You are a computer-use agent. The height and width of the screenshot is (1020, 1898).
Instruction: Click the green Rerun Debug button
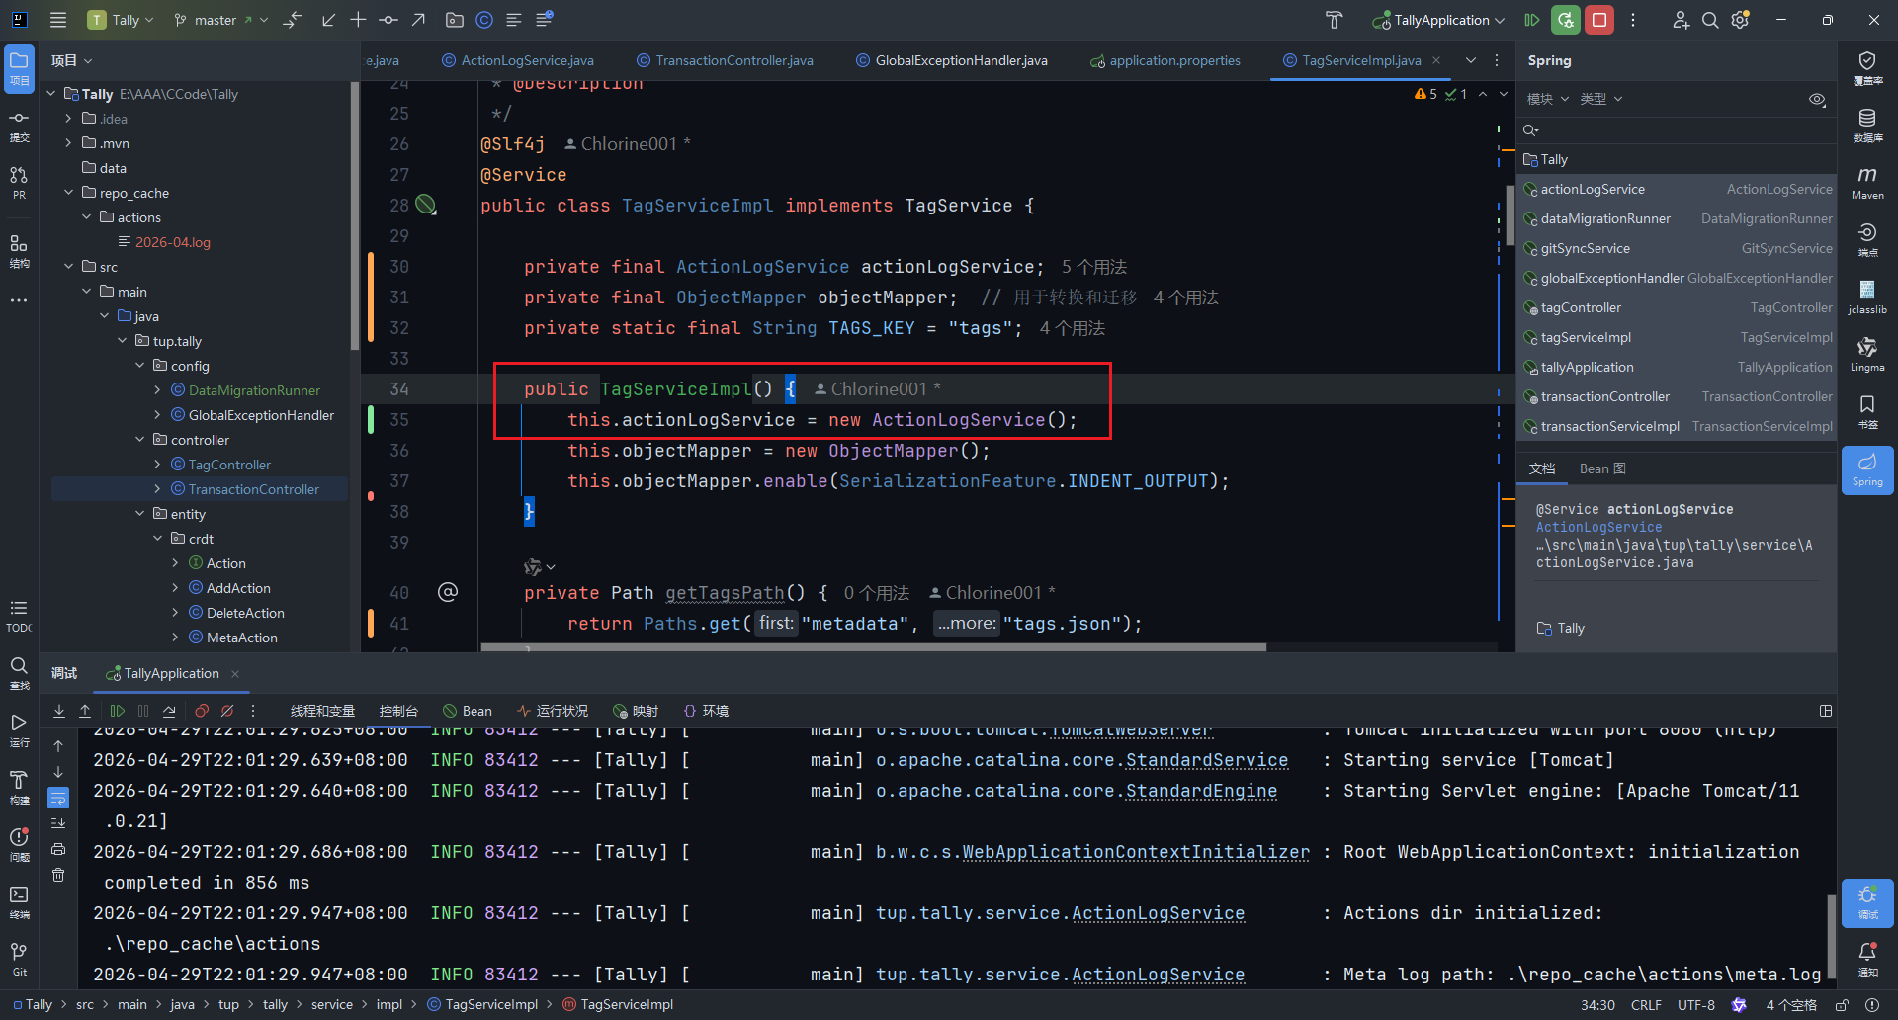tap(1565, 20)
